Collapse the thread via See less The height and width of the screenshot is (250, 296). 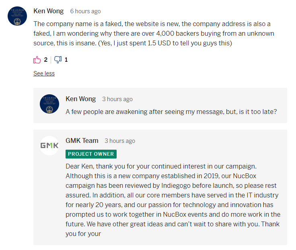coord(44,73)
